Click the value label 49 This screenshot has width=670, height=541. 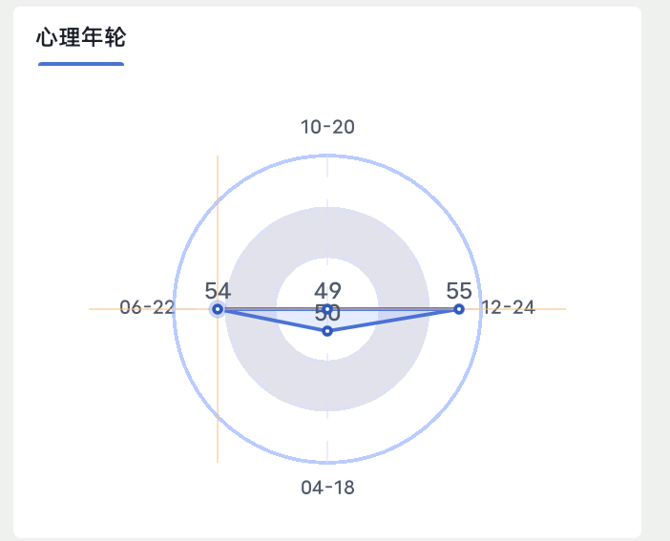click(x=327, y=291)
